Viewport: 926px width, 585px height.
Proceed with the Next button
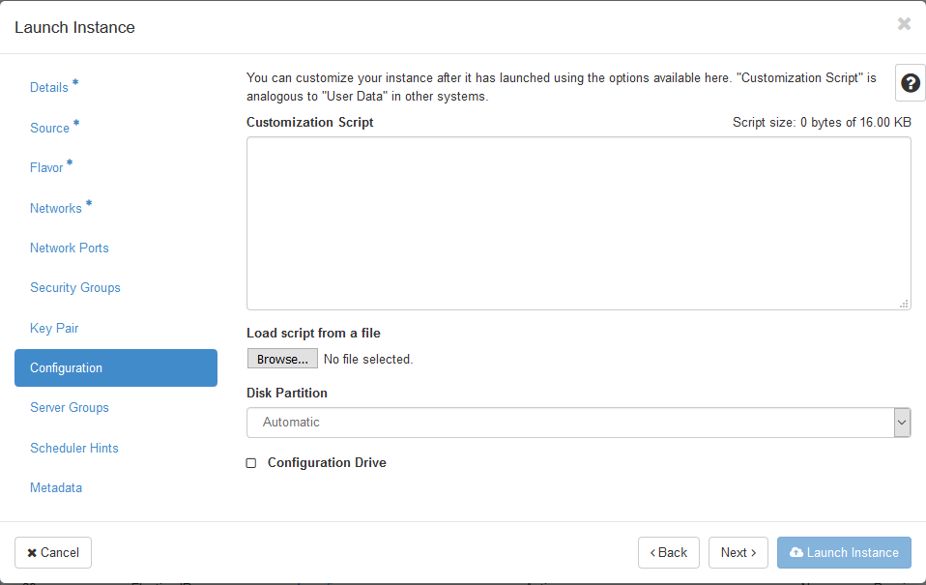click(x=738, y=552)
